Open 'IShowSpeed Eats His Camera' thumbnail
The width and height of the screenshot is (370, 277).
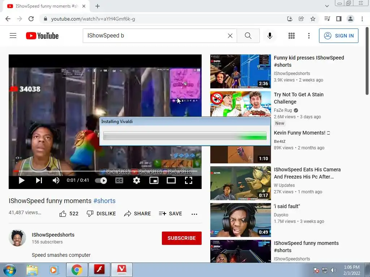tap(240, 183)
